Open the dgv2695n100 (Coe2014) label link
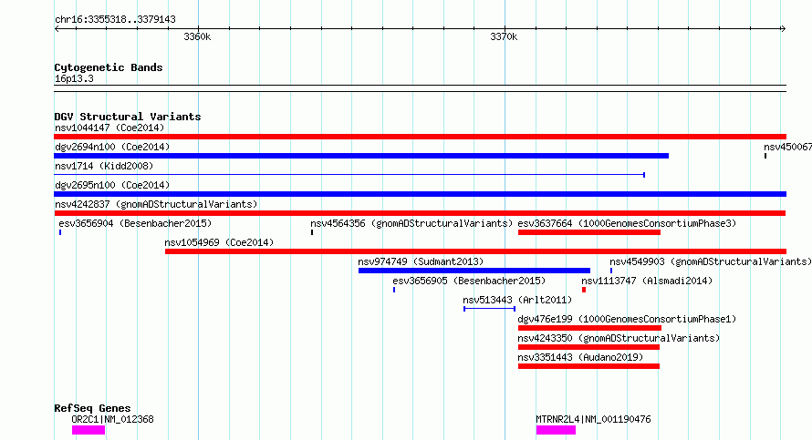 point(112,185)
